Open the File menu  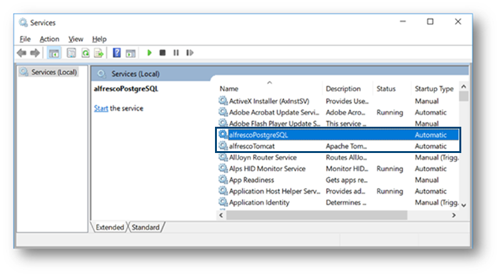click(25, 39)
